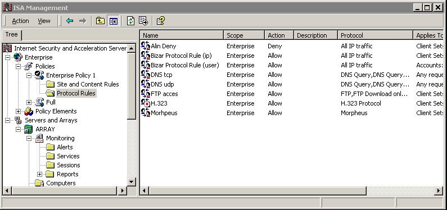Collapse the Monitoring node
Screen dimensions: 447x210
pos(29,138)
